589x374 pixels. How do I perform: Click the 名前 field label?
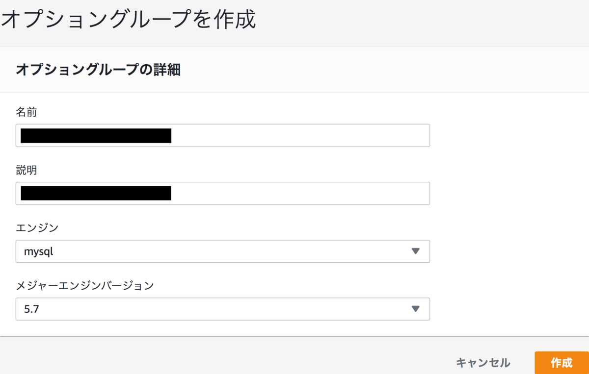click(x=25, y=112)
